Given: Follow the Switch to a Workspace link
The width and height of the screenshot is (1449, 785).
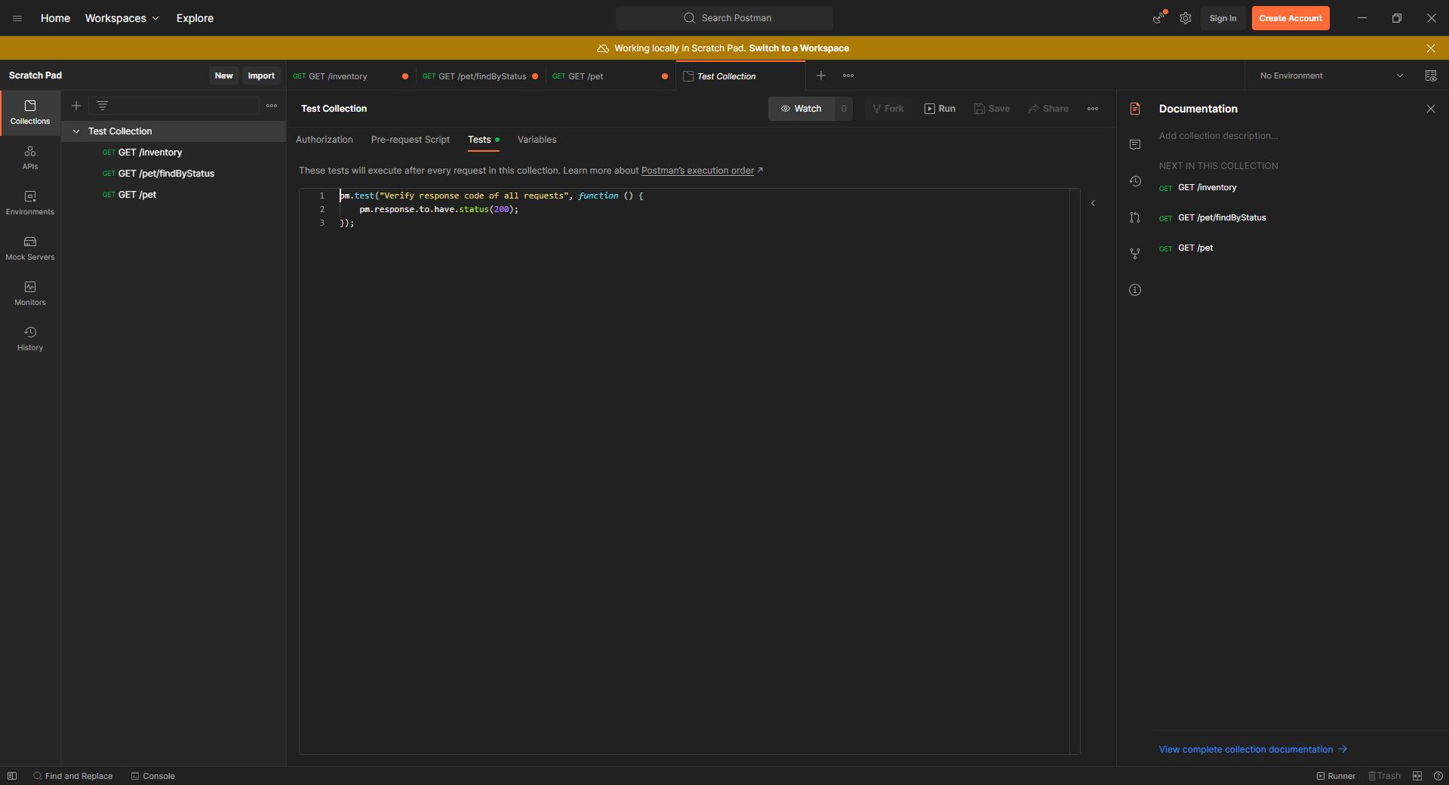Looking at the screenshot, I should coord(798,48).
